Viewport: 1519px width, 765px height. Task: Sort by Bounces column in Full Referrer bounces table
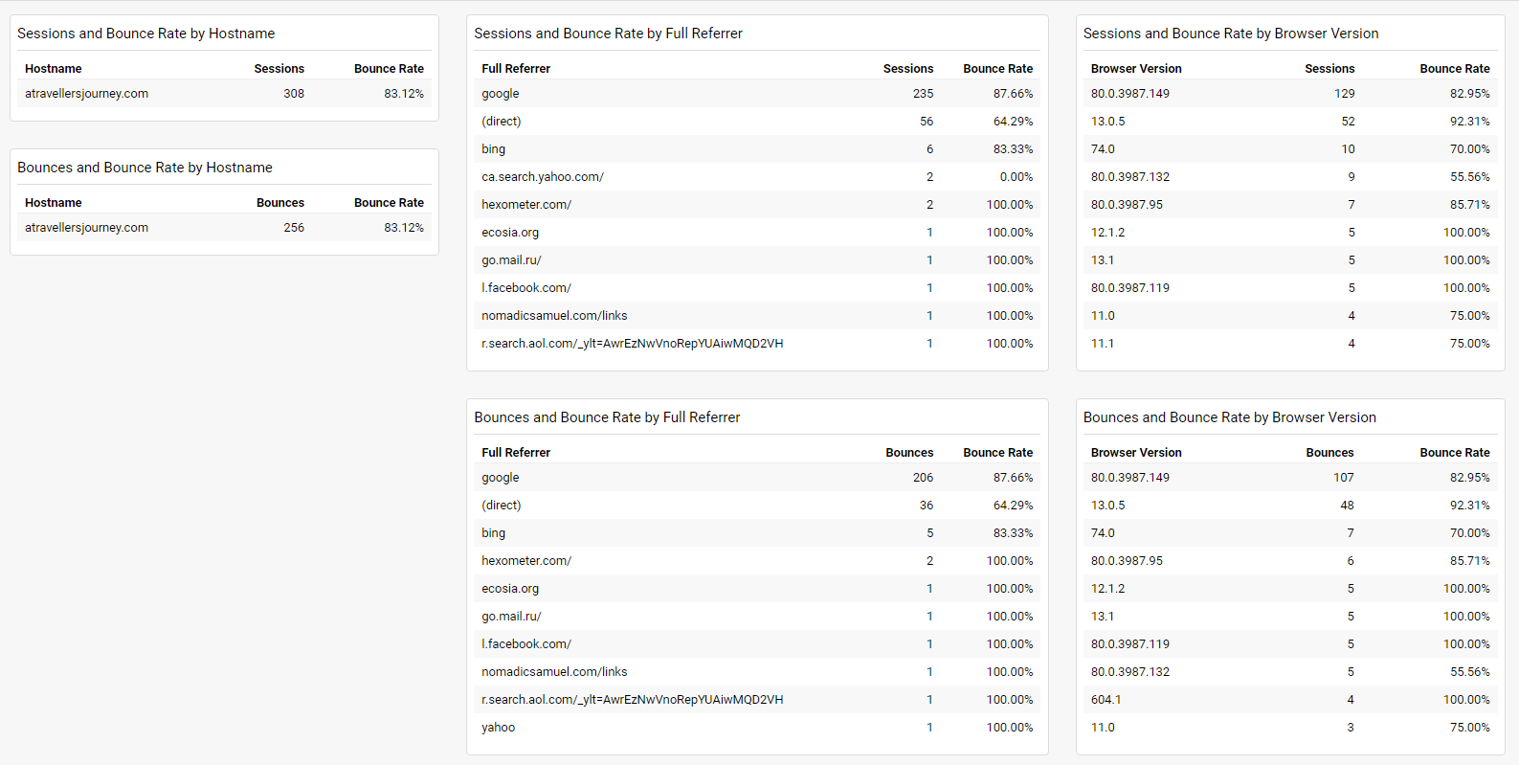909,453
